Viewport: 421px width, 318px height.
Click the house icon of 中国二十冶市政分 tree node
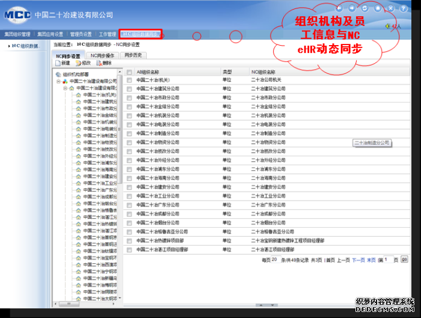[x=78, y=108]
